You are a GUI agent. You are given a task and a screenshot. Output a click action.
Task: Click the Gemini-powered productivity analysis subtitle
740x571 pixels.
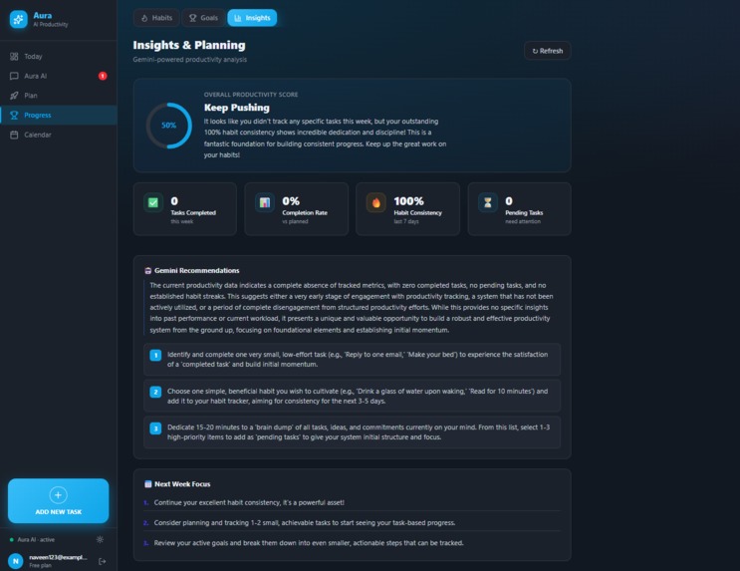tap(189, 60)
